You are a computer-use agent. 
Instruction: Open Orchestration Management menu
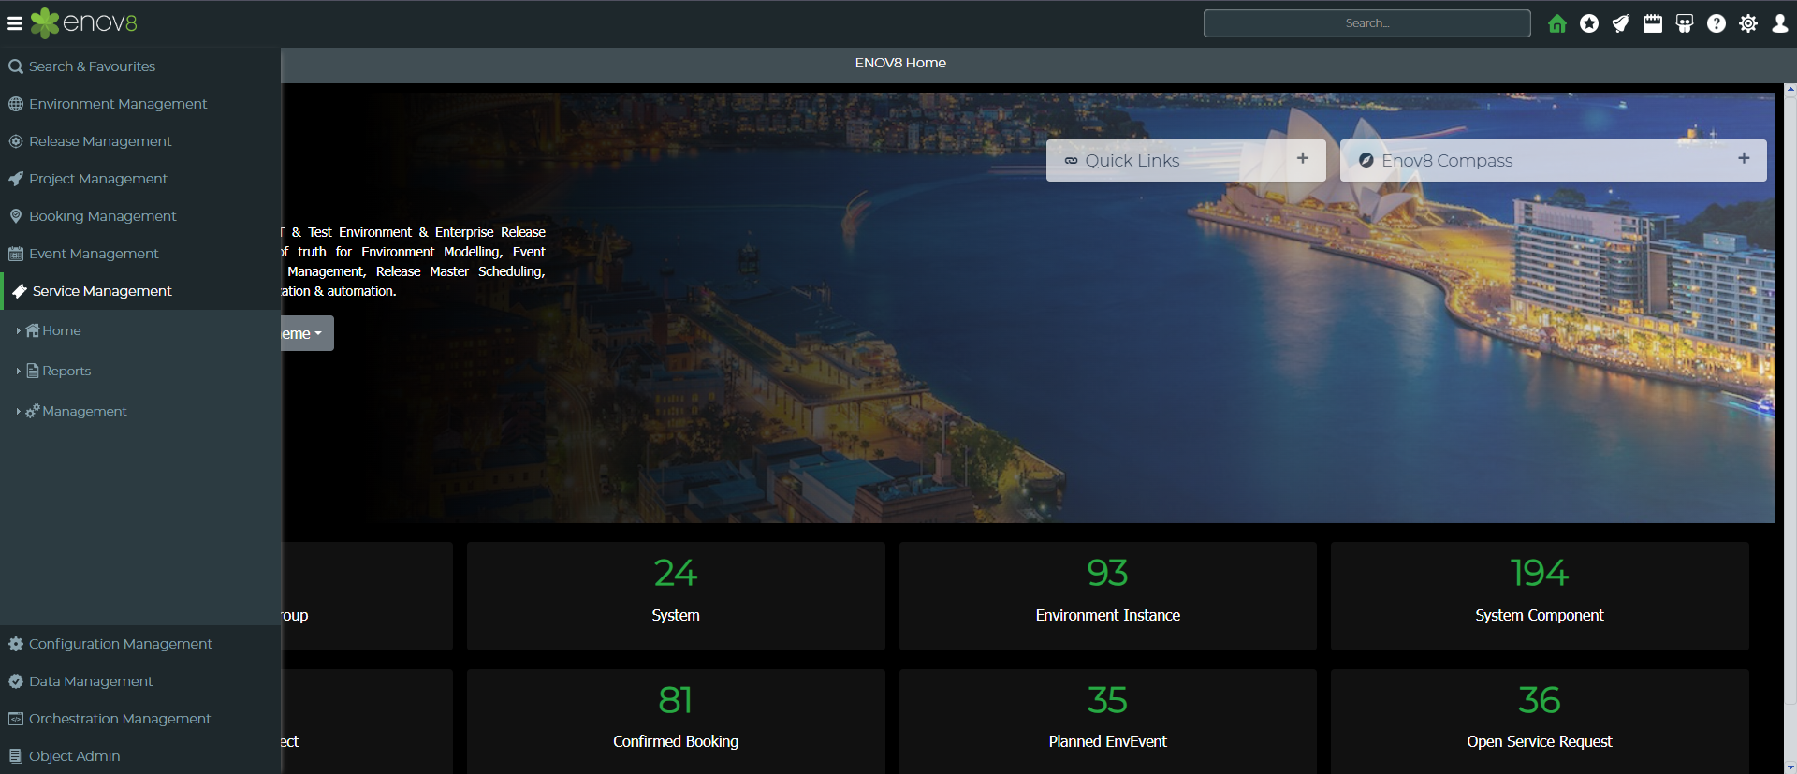(140, 719)
